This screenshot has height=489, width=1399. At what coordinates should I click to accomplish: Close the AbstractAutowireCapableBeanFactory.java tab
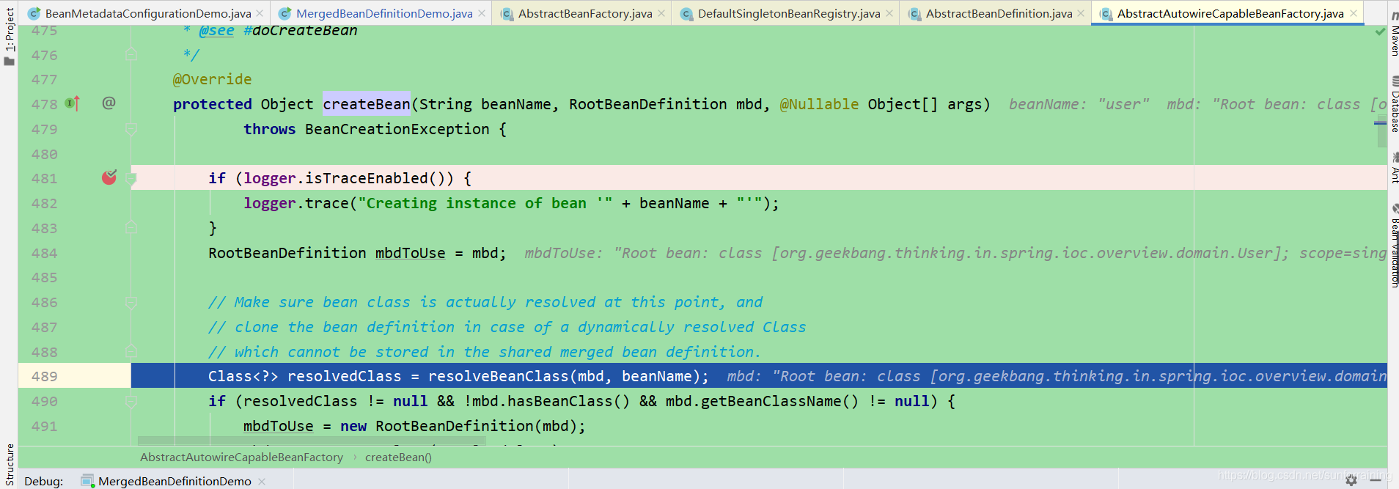(x=1354, y=13)
